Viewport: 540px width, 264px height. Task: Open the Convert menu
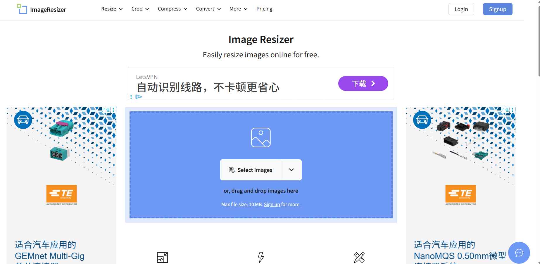coord(208,9)
